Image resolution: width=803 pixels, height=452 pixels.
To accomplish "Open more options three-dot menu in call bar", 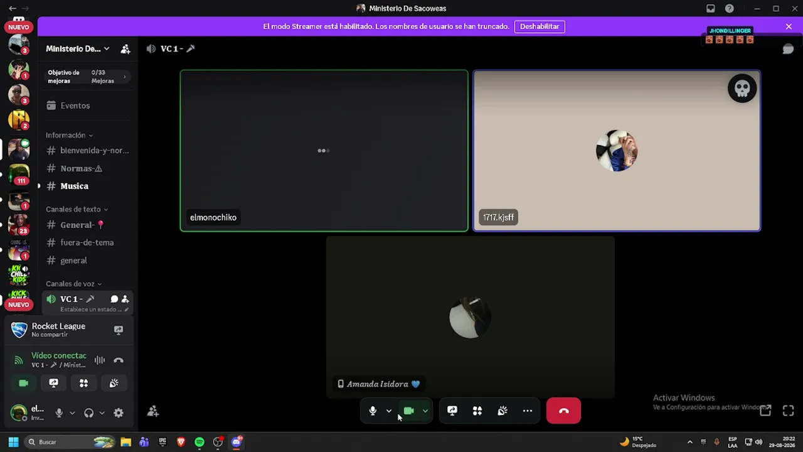I will [528, 411].
